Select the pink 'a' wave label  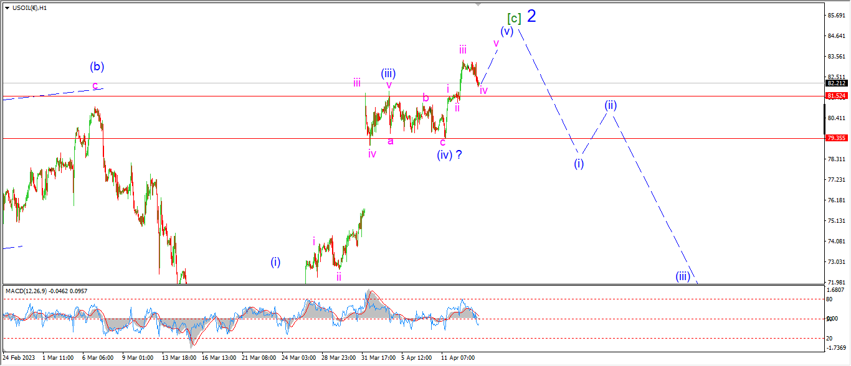pyautogui.click(x=391, y=141)
